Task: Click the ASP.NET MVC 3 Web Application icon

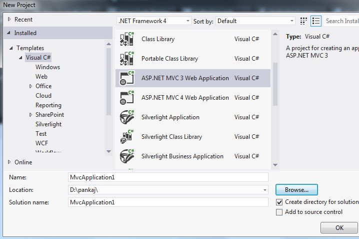Action: click(127, 78)
